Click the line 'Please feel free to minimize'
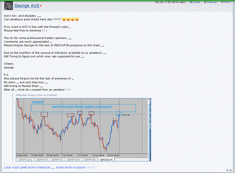This screenshot has width=235, height=173. 25,31
